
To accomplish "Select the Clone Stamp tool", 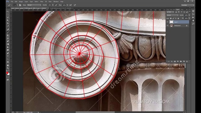I will pos(8,35).
